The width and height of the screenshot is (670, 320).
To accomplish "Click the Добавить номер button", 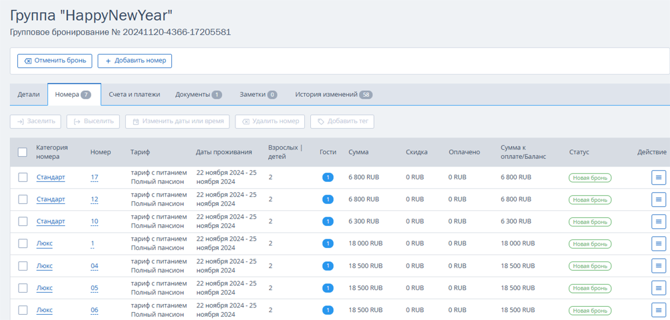I will [x=135, y=61].
